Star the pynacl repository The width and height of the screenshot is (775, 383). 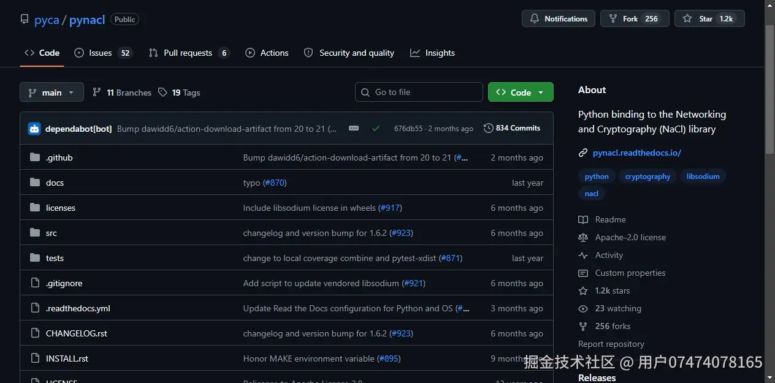click(709, 19)
